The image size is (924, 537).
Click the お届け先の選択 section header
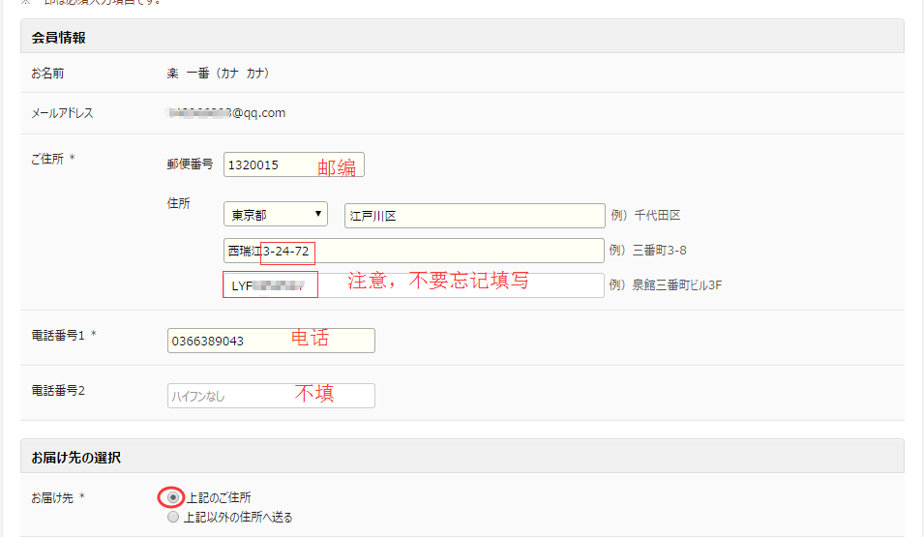[76, 457]
